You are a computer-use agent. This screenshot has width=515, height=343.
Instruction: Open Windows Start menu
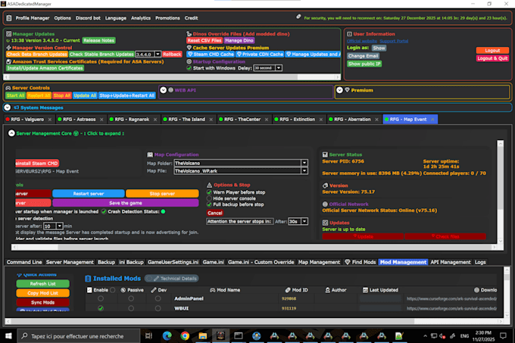pos(8,335)
